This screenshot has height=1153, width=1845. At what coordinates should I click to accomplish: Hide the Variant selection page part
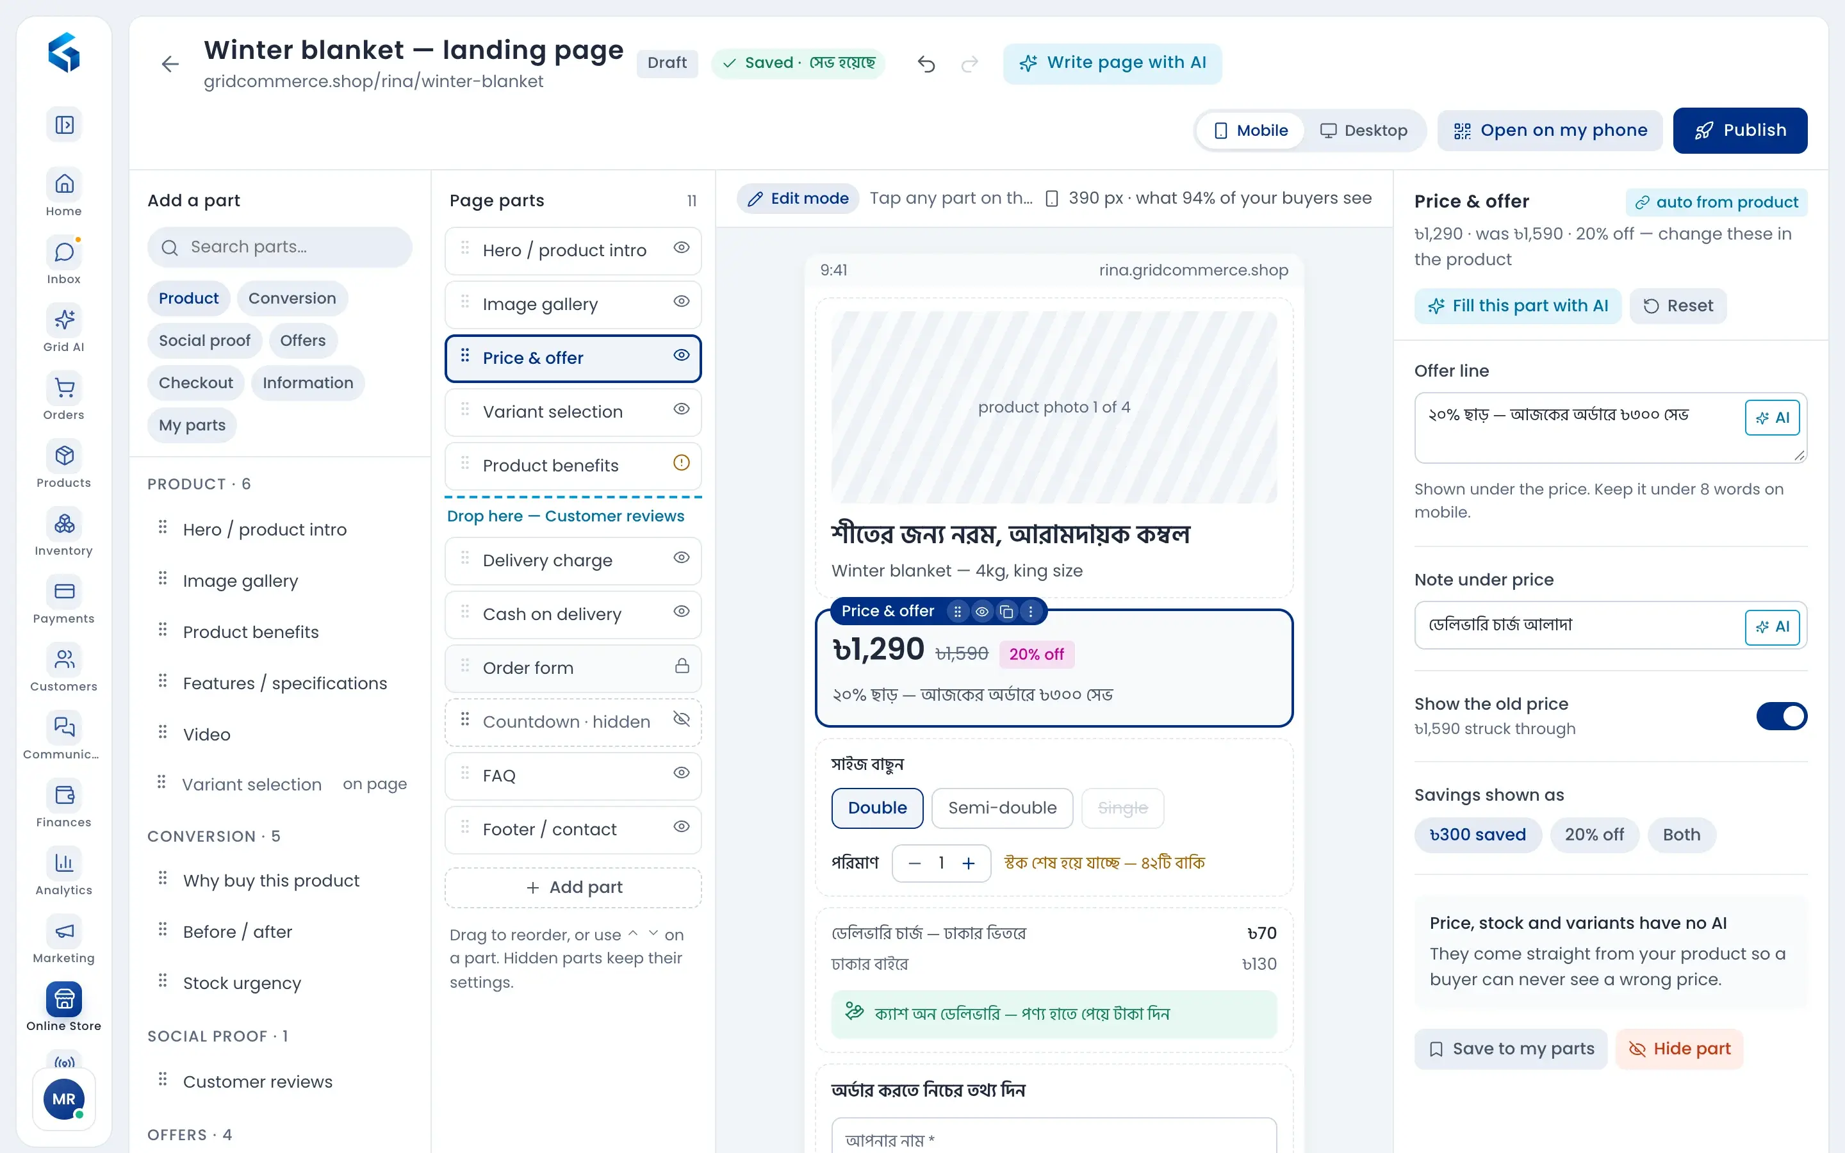tap(682, 409)
